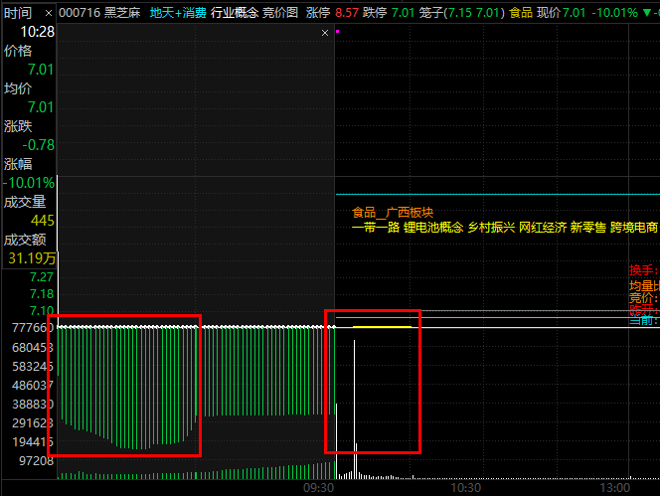
Task: Click the 锂电池概念 concept tag
Action: click(433, 228)
